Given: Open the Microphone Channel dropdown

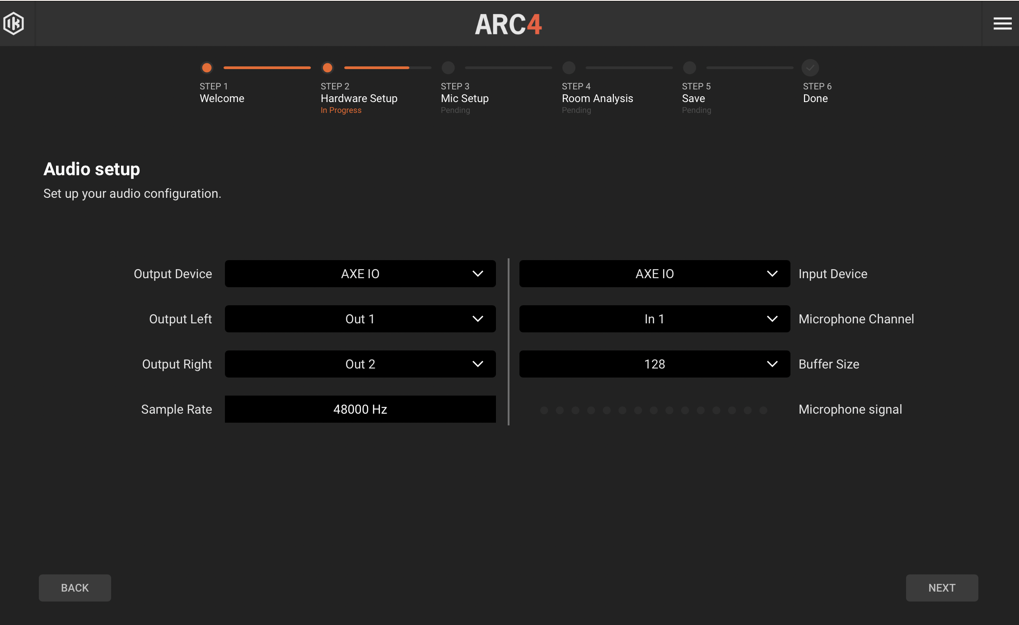Looking at the screenshot, I should 655,319.
